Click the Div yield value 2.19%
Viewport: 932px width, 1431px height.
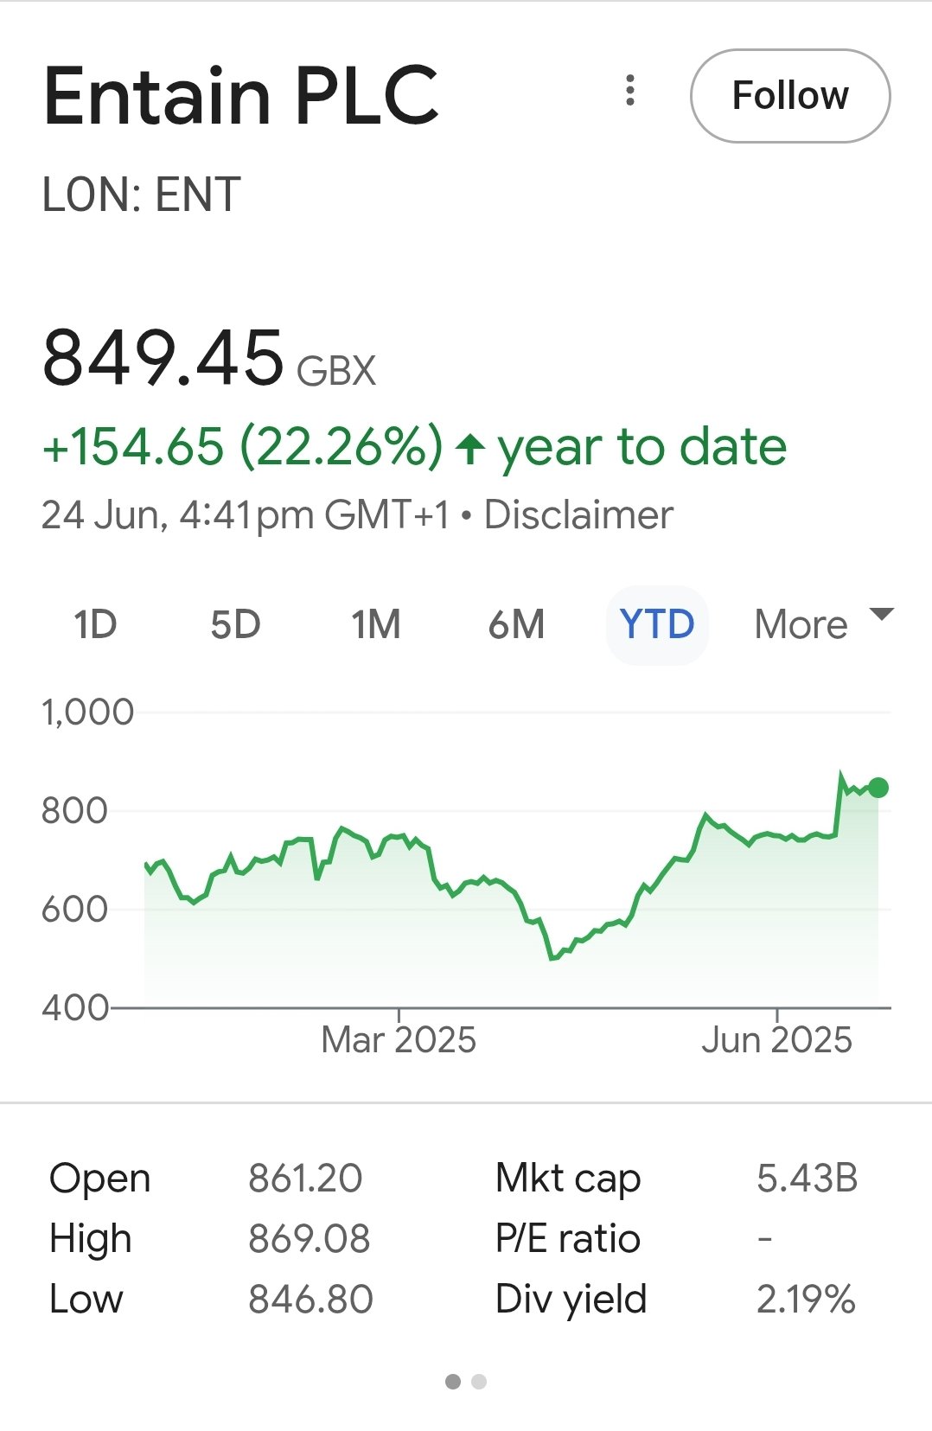(x=806, y=1300)
